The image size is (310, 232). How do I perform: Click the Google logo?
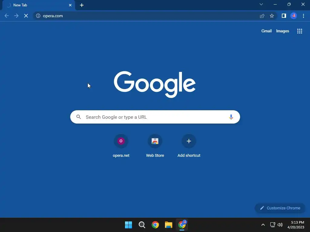[155, 84]
